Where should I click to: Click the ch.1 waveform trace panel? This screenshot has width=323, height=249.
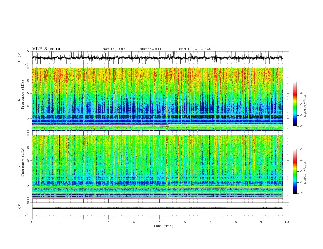(x=160, y=58)
